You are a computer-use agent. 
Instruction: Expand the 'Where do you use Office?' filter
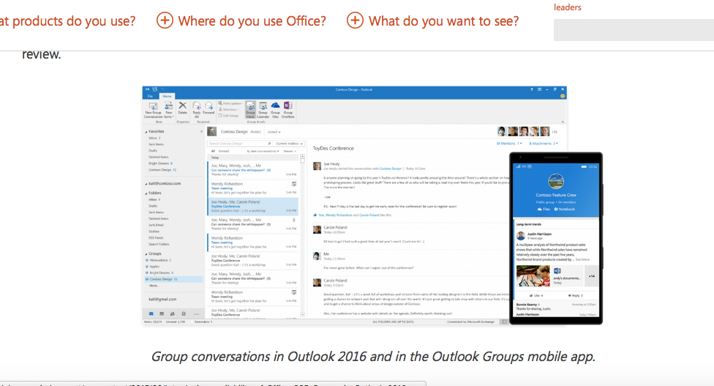point(241,21)
